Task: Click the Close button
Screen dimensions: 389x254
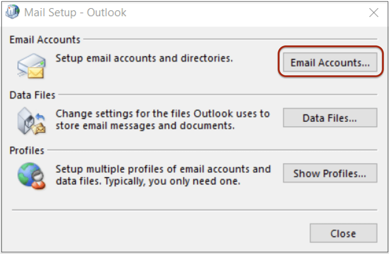Action: [x=343, y=233]
